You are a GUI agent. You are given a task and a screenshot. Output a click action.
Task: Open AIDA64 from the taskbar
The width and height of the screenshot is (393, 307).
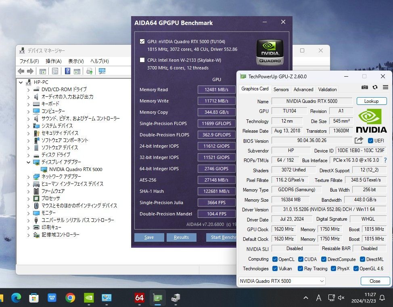point(139,298)
